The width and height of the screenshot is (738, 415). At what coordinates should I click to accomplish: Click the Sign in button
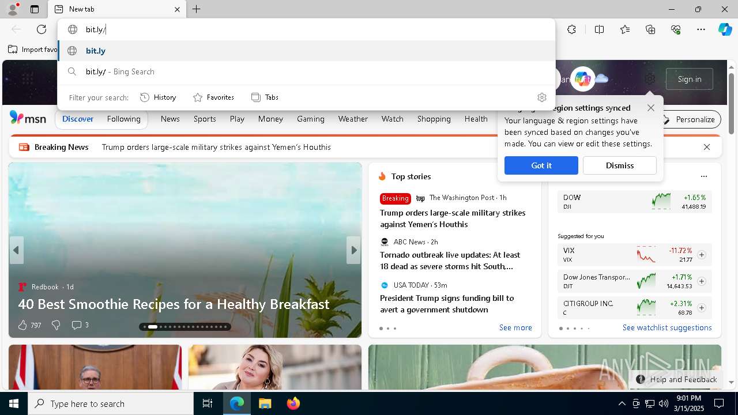[690, 79]
